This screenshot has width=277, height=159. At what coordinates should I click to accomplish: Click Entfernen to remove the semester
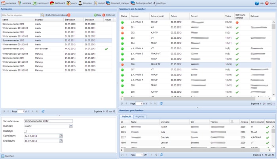[109, 15]
